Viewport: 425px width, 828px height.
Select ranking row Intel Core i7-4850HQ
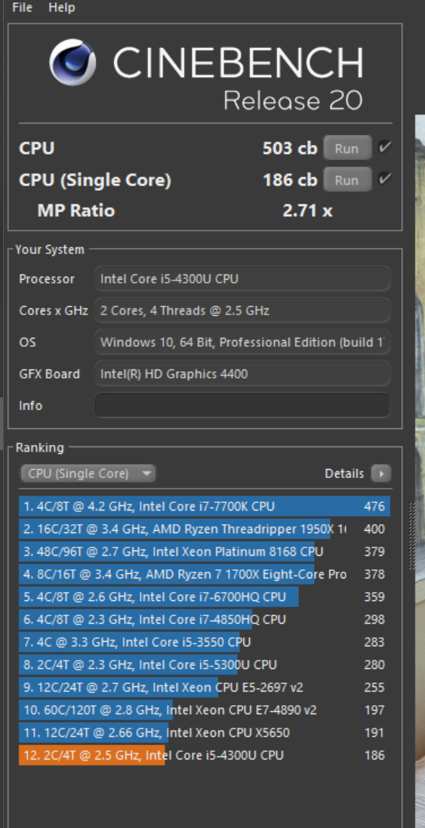point(205,619)
